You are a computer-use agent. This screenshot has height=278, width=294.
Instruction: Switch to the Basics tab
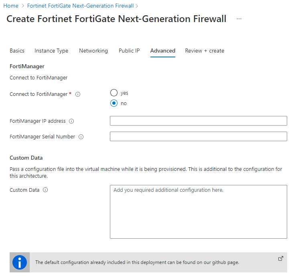[x=17, y=51]
